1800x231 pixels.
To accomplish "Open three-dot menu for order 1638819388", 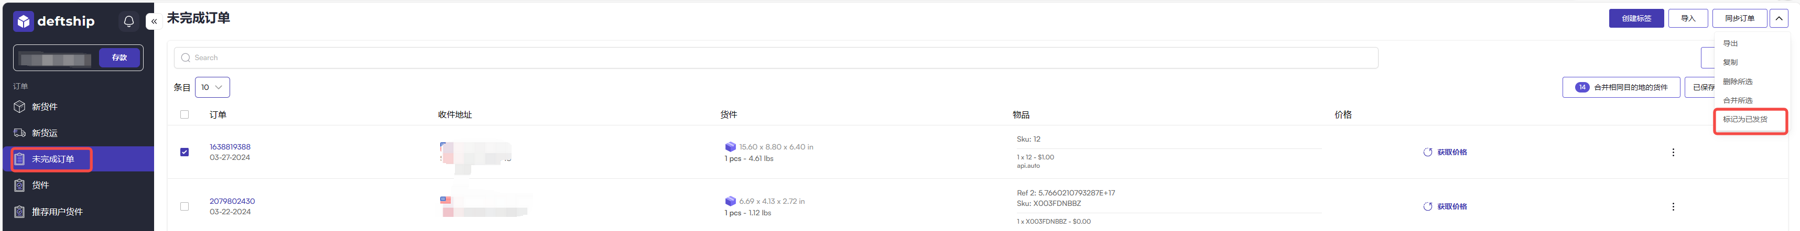I will (1673, 153).
